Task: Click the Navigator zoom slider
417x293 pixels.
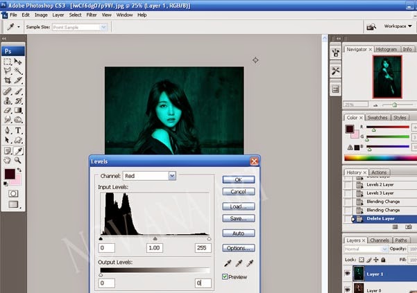Action: 395,105
